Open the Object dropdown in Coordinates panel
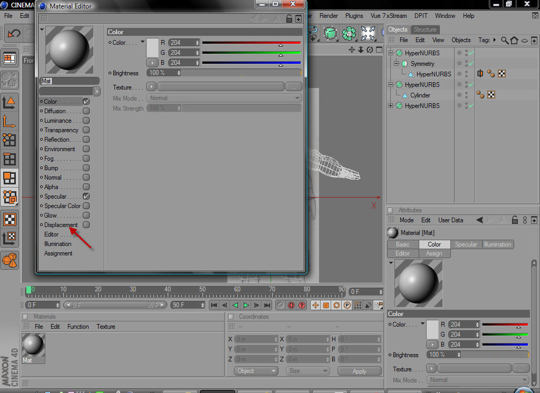The image size is (540, 393). tap(256, 371)
